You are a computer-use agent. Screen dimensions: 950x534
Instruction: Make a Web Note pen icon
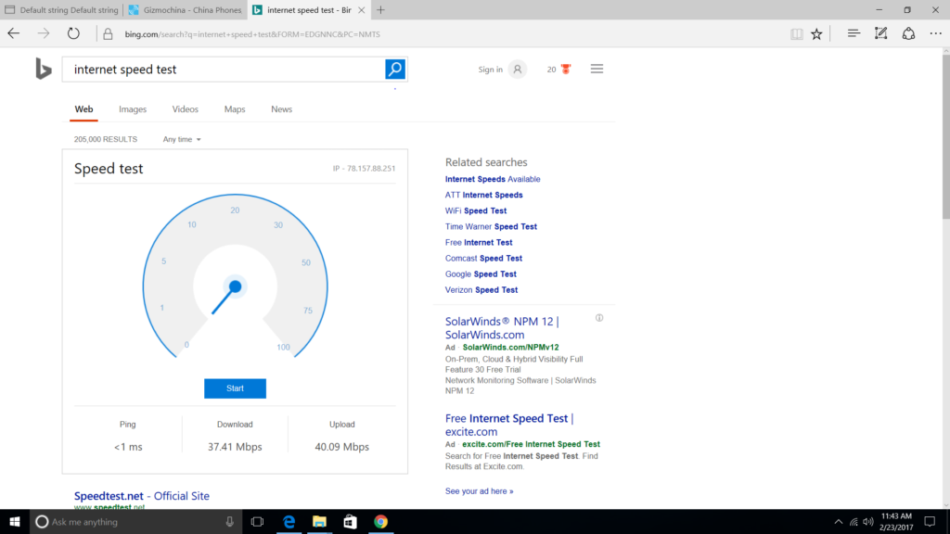[881, 34]
